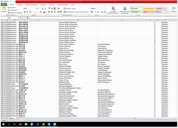Click the increase indent icon
This screenshot has width=178, height=128.
(x=61, y=12)
